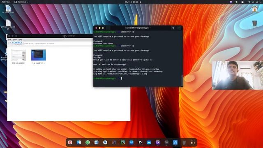Open the terminal hamburger menu button
This screenshot has height=148, width=263.
[179, 28]
